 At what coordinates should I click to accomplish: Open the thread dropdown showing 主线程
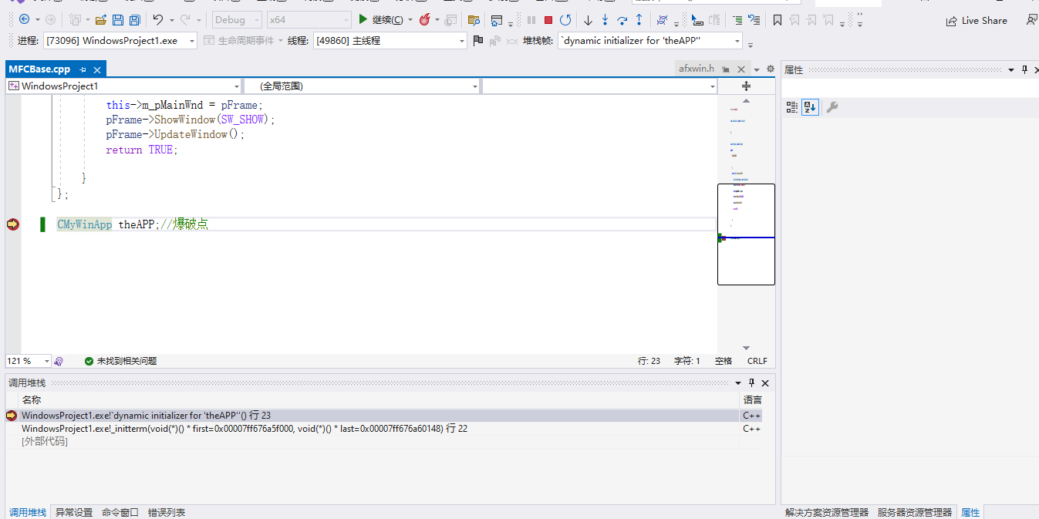click(390, 41)
